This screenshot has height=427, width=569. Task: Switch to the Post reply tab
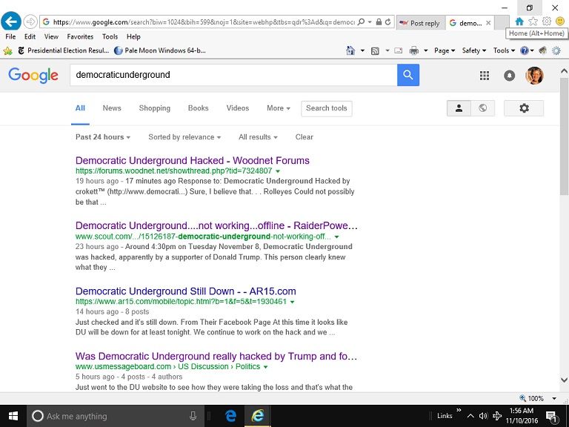420,23
